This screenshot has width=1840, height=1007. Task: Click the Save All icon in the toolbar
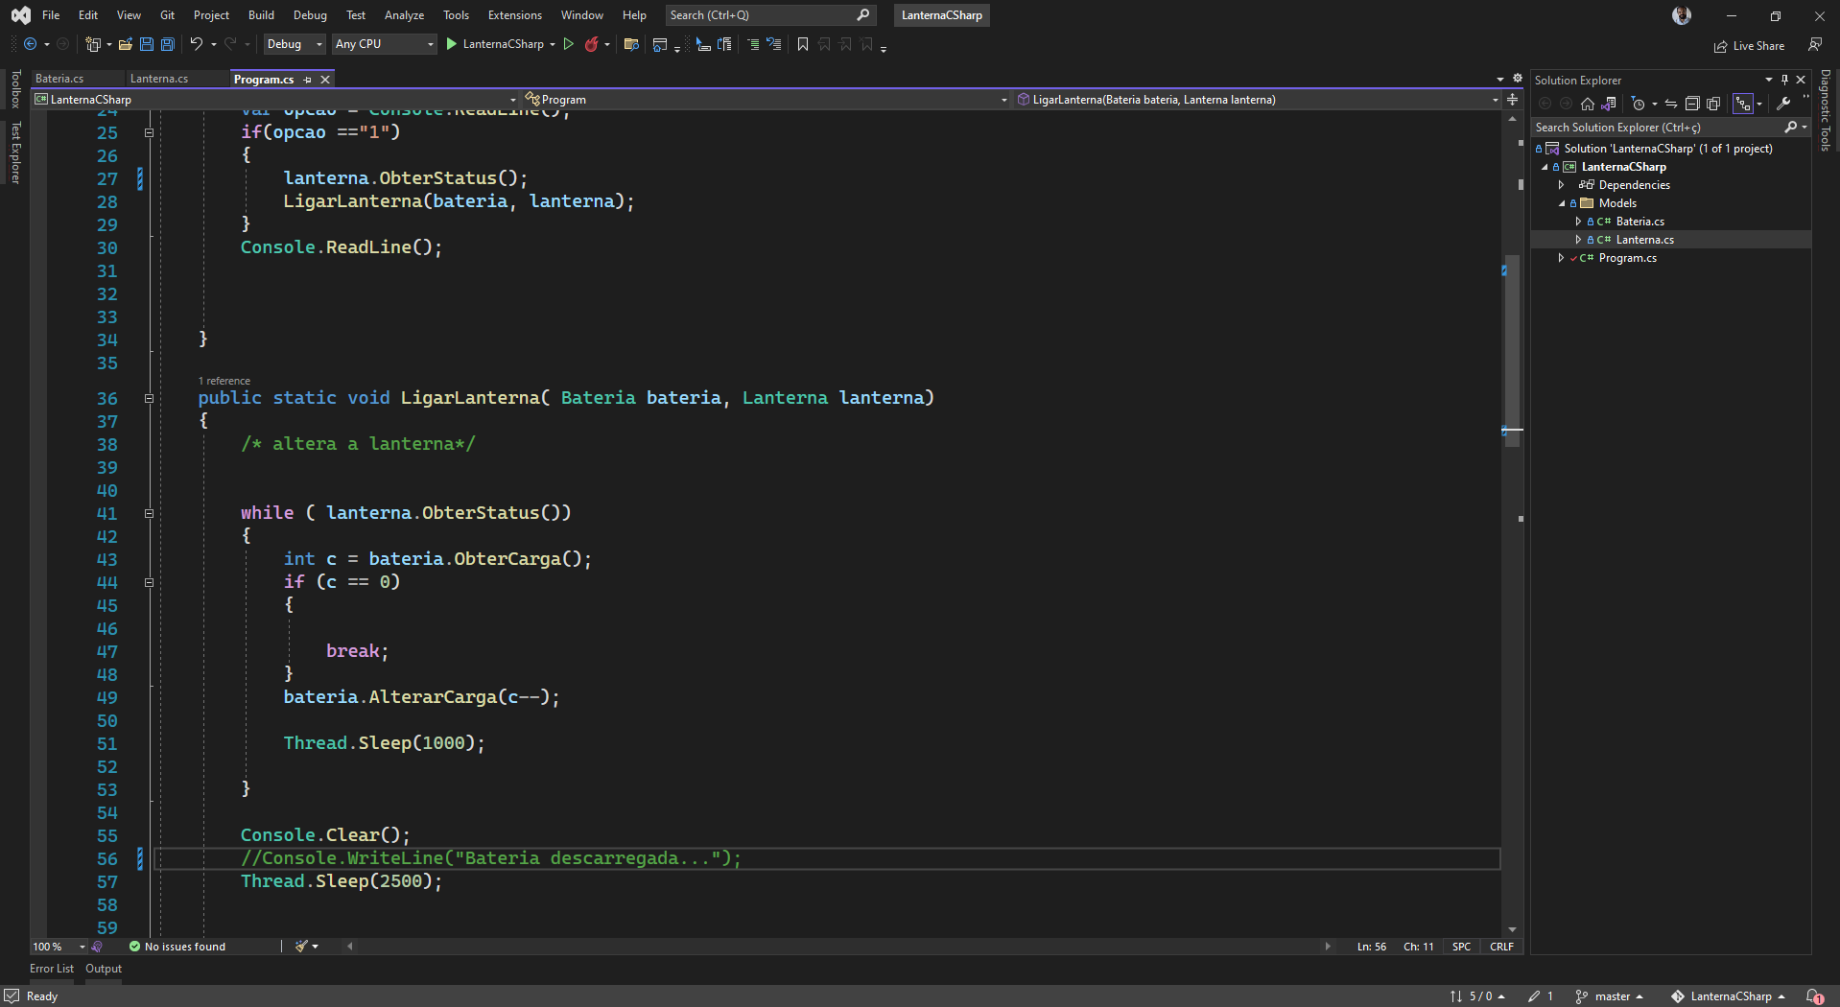(x=167, y=44)
